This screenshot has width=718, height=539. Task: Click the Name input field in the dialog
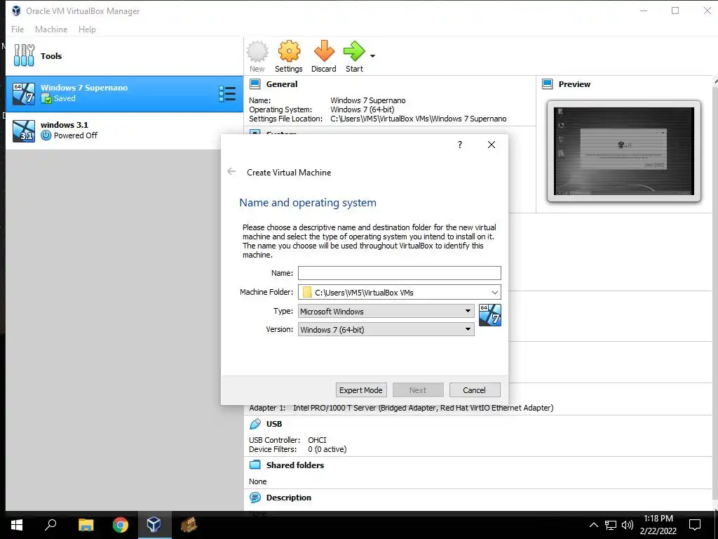point(399,273)
